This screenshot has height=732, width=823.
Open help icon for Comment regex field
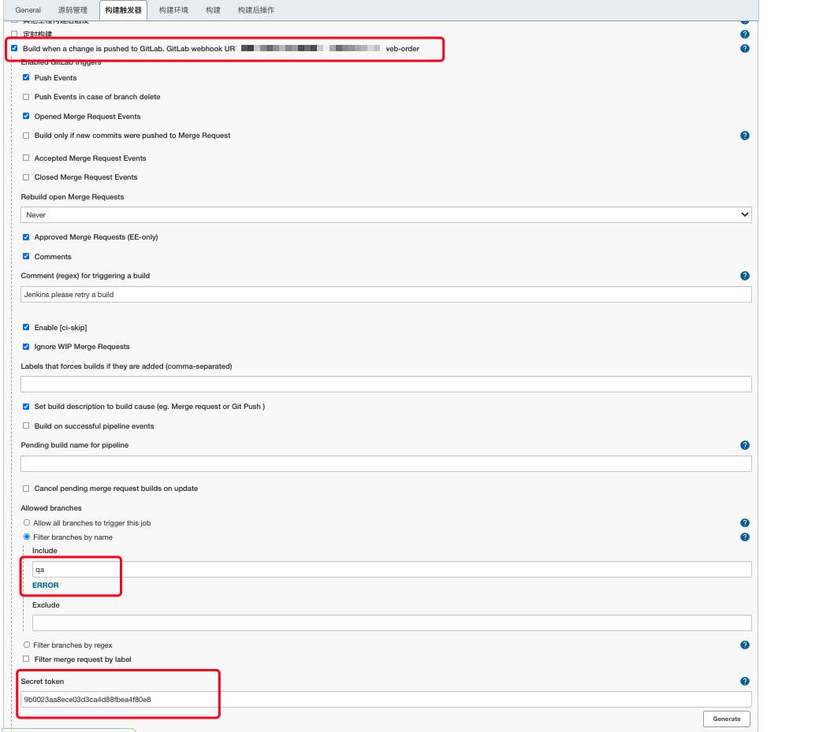pos(744,276)
